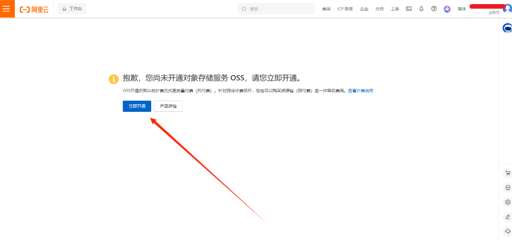Viewport: 512px width, 240px height.
Task: Launch Cloud Shell terminal icon
Action: click(x=409, y=9)
